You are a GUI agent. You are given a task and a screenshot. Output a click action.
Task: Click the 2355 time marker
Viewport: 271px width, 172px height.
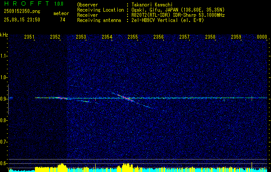tap(133, 37)
